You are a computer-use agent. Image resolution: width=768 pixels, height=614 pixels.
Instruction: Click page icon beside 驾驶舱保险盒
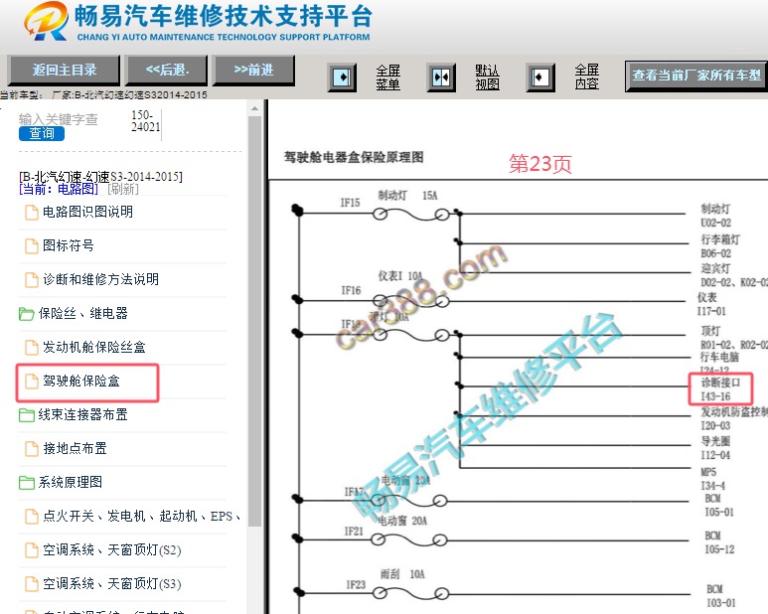tap(32, 381)
